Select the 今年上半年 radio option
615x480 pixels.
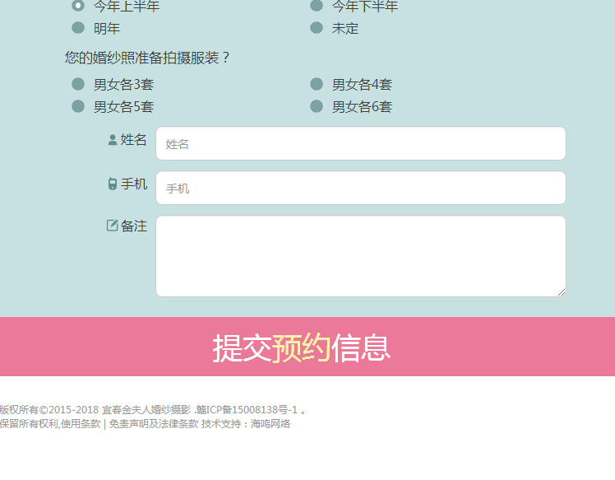coord(78,6)
